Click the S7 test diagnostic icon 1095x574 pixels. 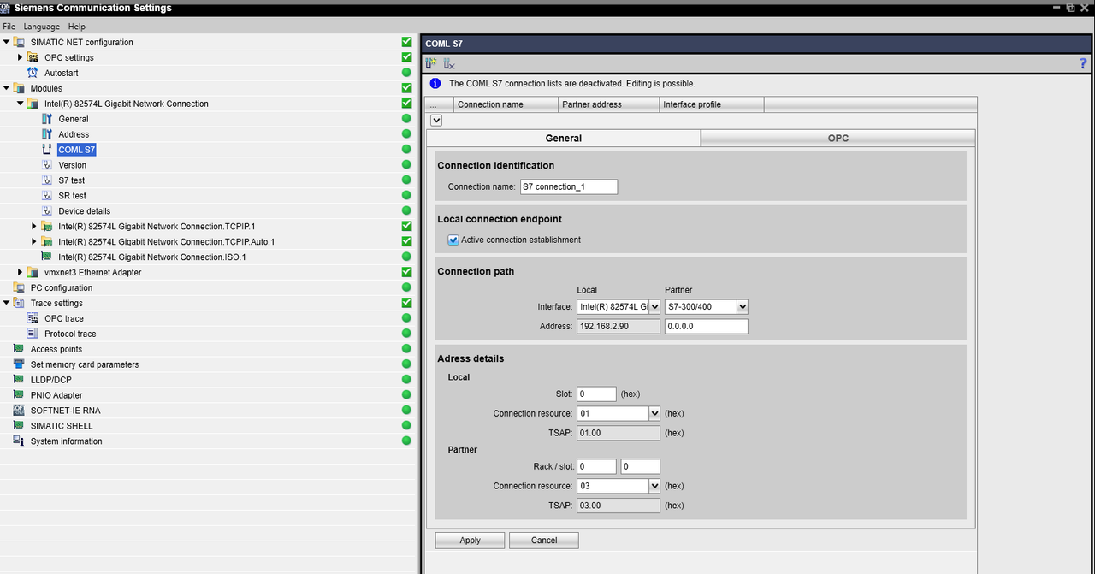tap(47, 180)
